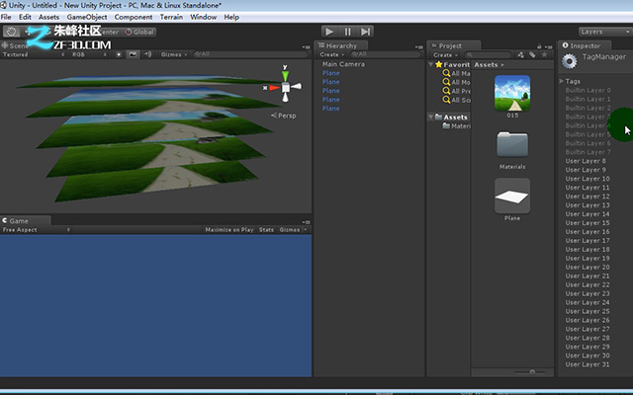
Task: Select the Materials folder in the tree
Action: click(457, 126)
